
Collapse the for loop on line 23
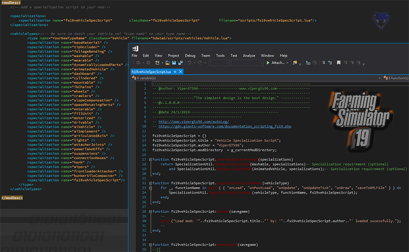pos(150,188)
